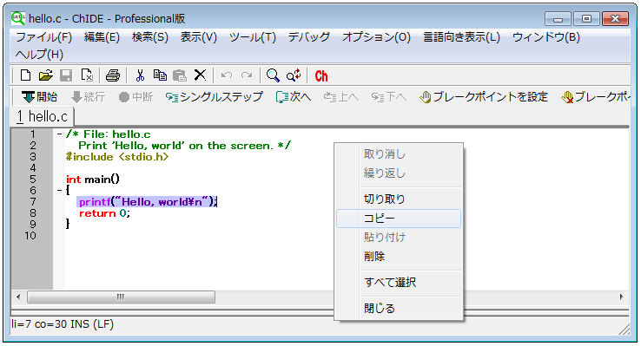Click the red Ch icon

(x=321, y=76)
